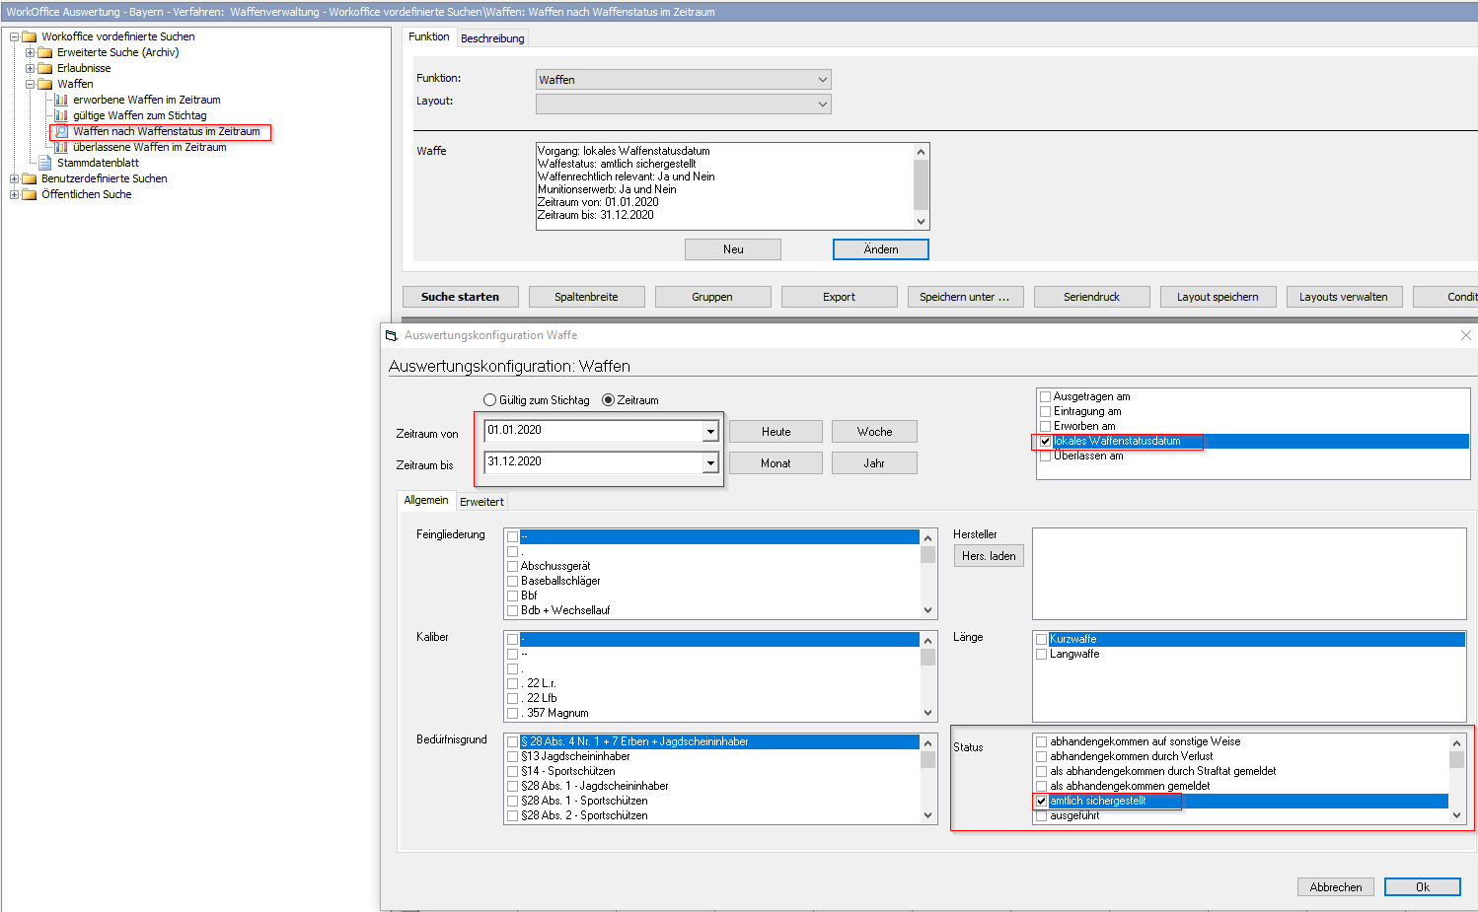The image size is (1478, 912).
Task: Enable the 'Erworben am' checkbox
Action: click(1045, 426)
